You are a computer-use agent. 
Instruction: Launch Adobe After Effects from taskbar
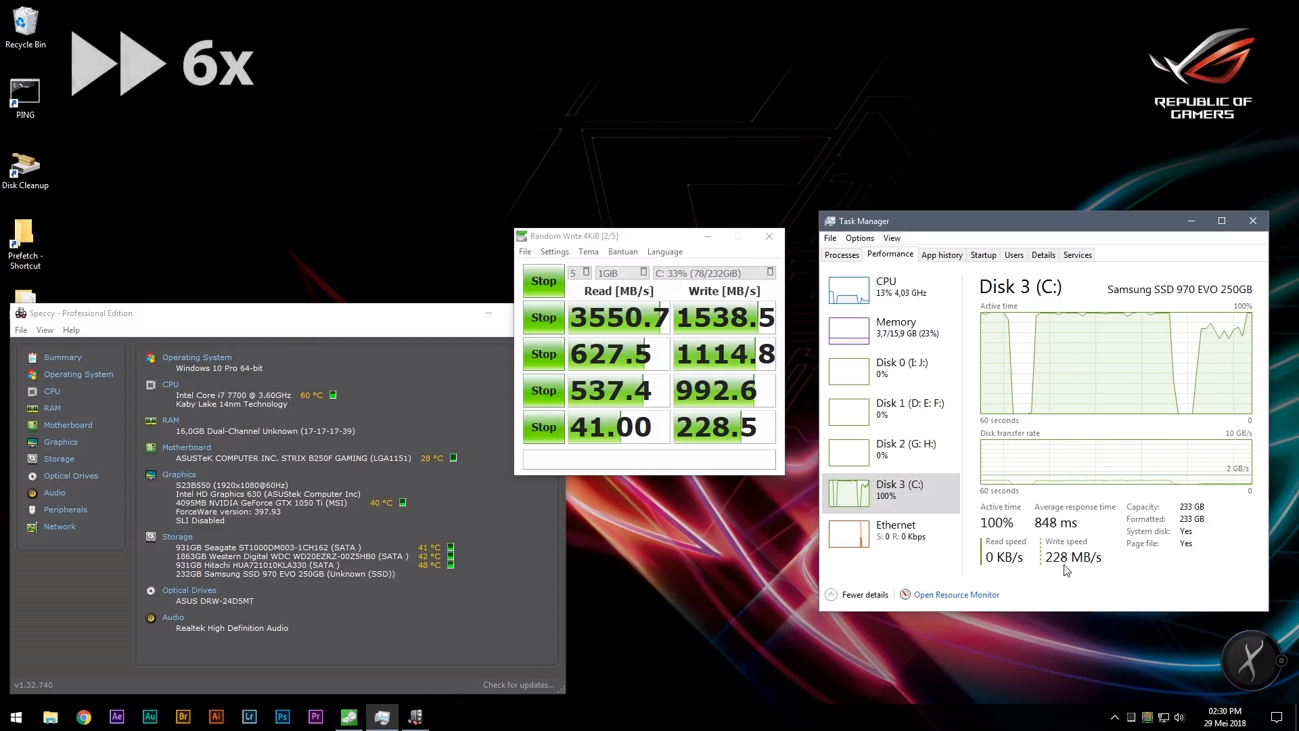(116, 717)
